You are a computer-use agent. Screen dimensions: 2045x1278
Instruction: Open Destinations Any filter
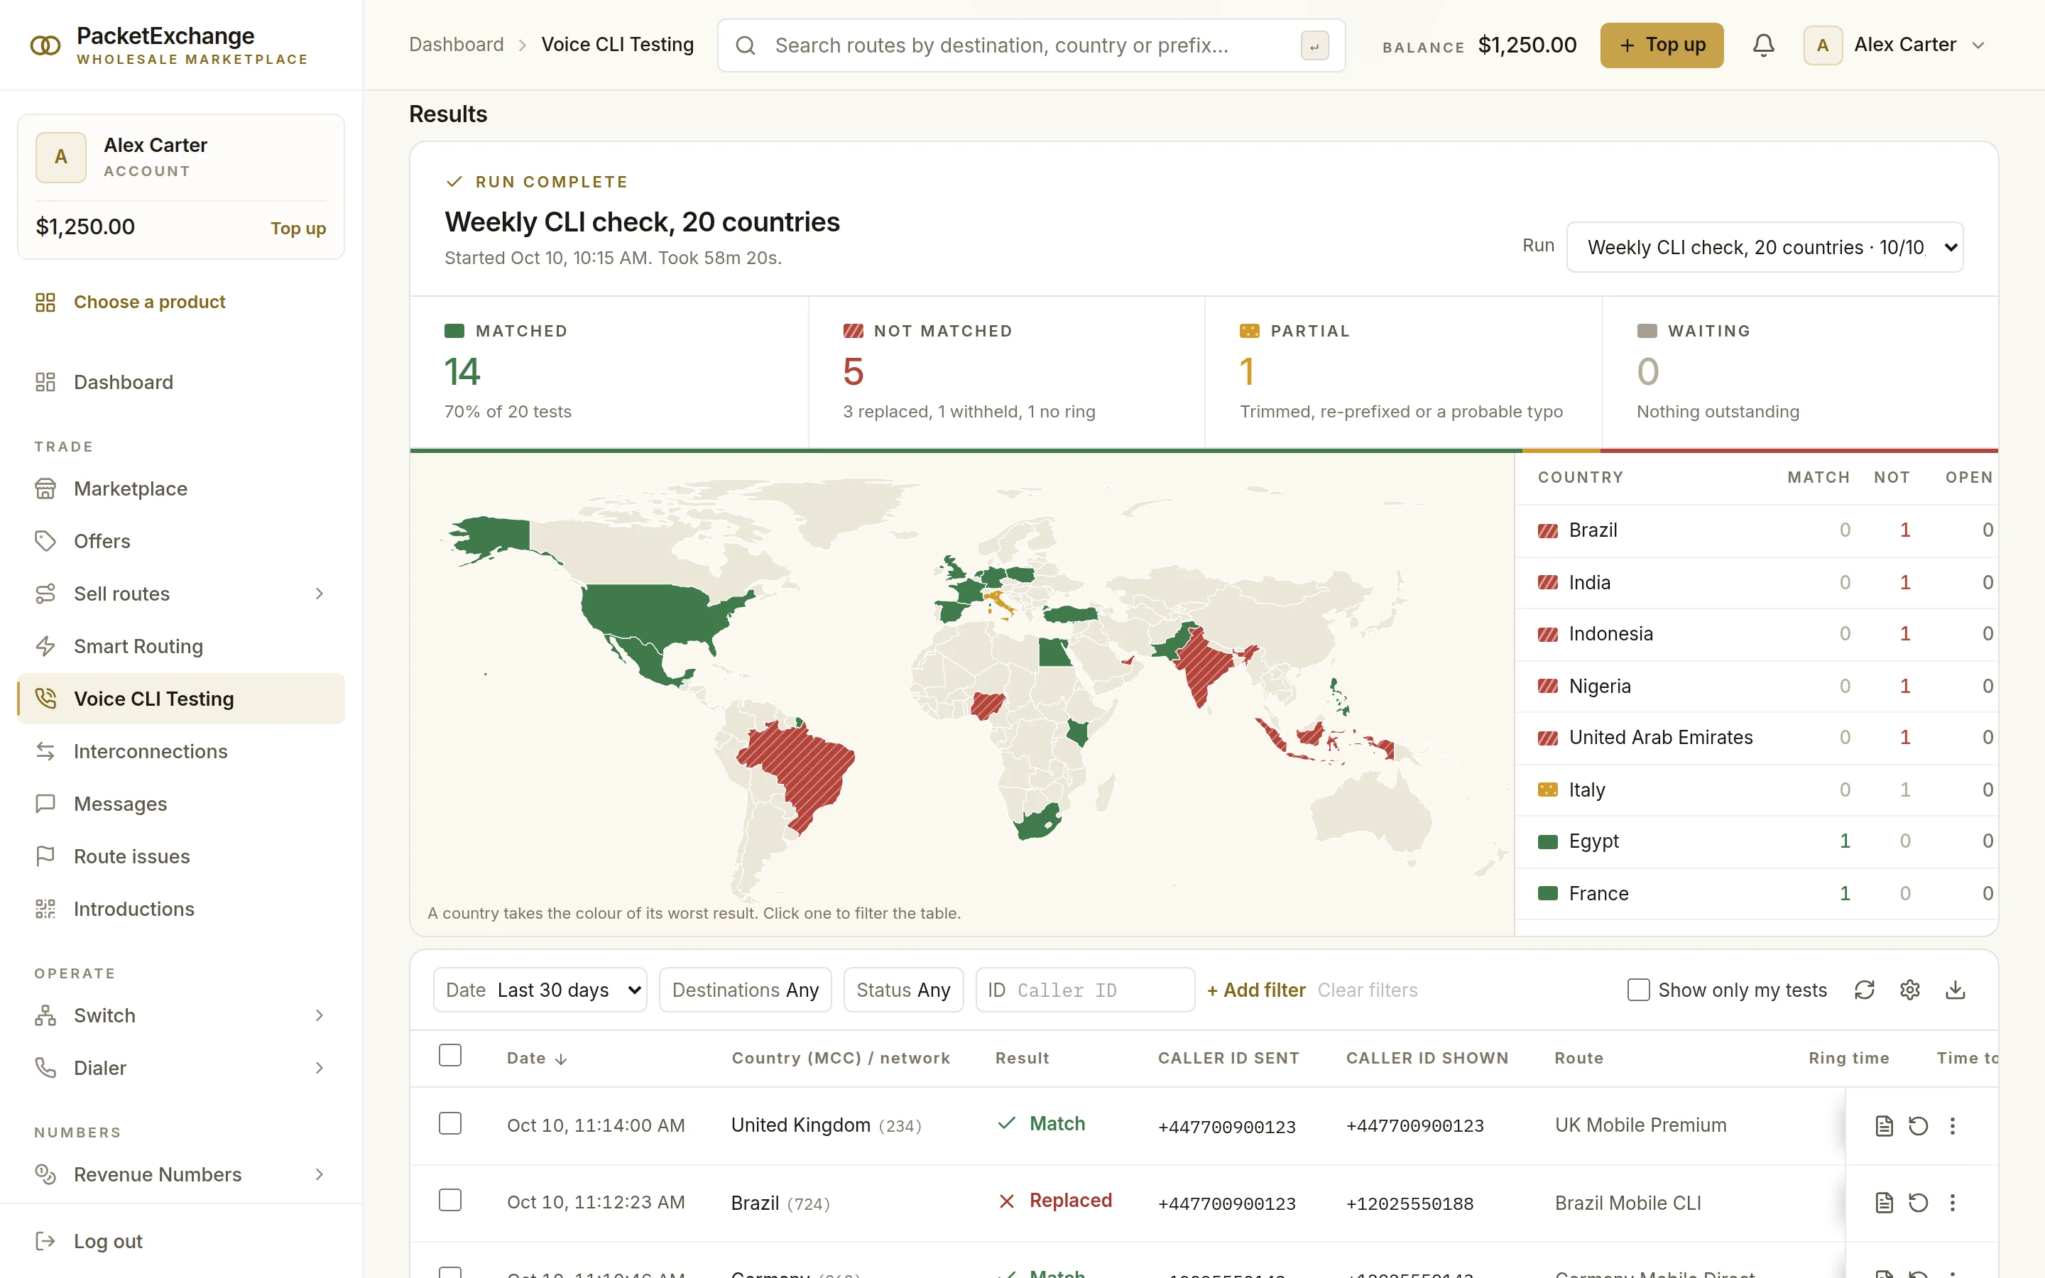point(746,990)
